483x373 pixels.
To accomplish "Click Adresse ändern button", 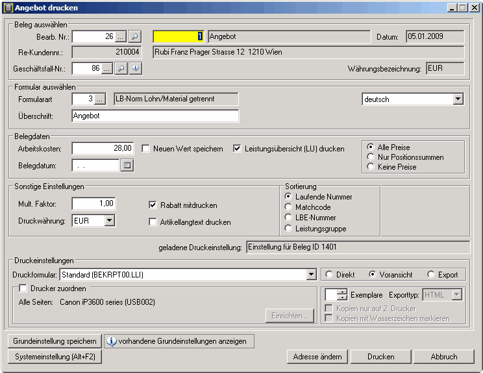I will click(317, 357).
